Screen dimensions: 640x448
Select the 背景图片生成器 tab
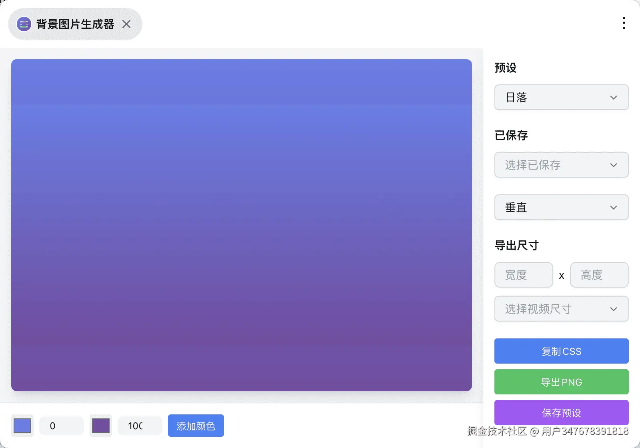75,24
